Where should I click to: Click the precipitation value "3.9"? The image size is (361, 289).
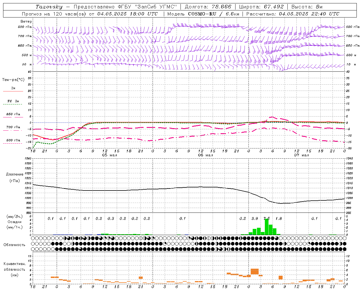(x=255, y=218)
